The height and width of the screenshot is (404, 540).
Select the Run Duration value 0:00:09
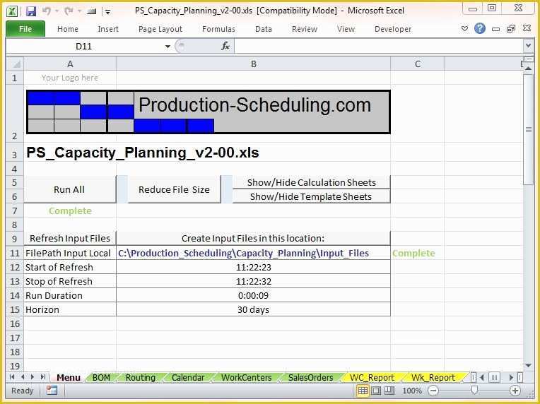pyautogui.click(x=254, y=295)
